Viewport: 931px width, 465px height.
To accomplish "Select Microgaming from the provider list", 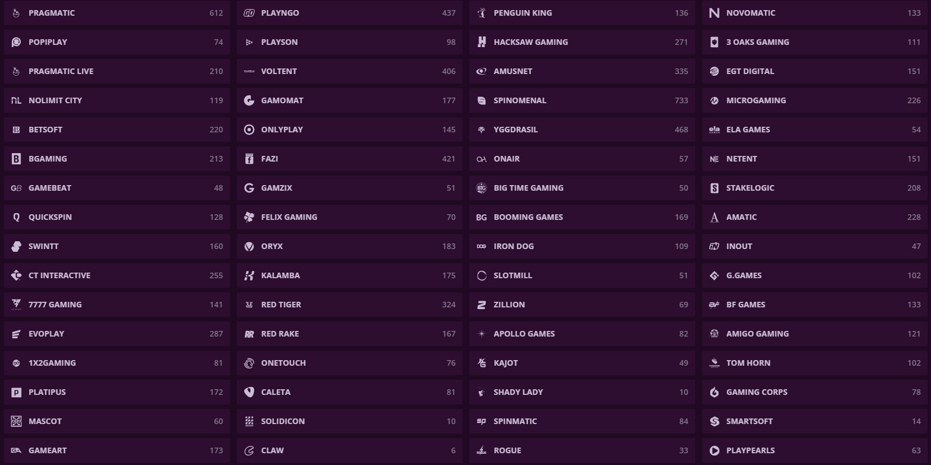I will point(814,100).
